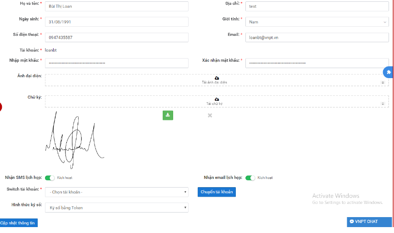This screenshot has width=394, height=233.
Task: Click the Số điện thoại field
Action: point(116,38)
